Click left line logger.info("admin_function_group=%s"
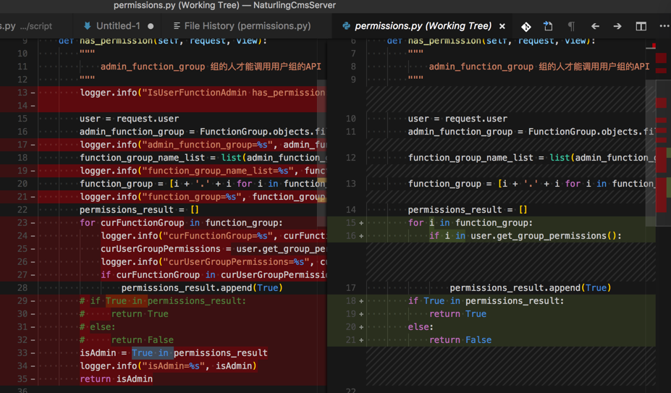The image size is (671, 393). tap(203, 145)
